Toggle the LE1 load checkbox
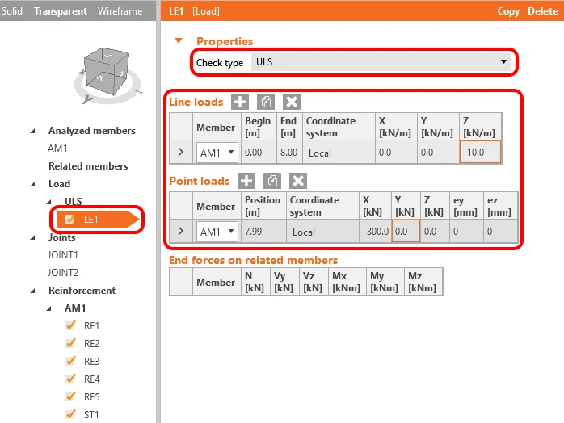The height and width of the screenshot is (423, 564). tap(69, 220)
